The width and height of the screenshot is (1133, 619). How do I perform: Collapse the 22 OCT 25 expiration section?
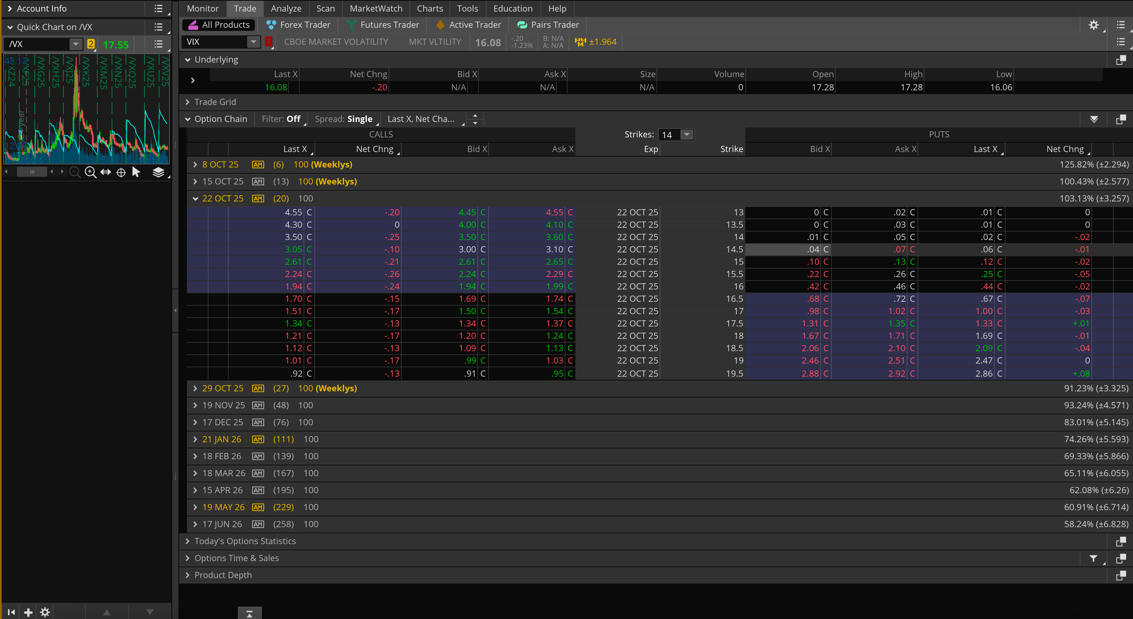point(196,198)
